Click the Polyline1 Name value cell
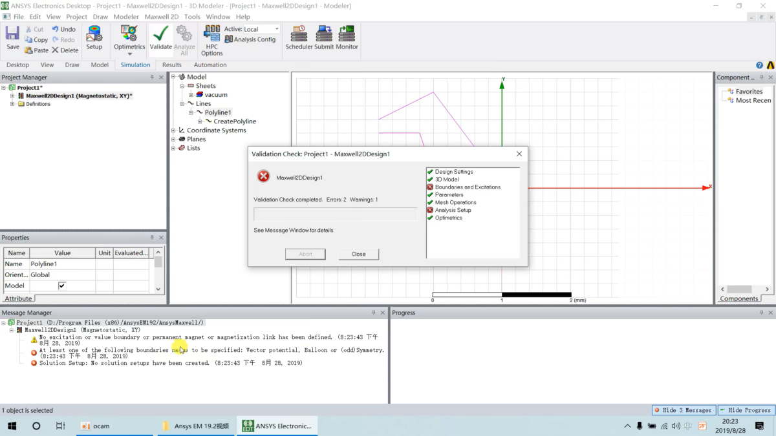This screenshot has width=776, height=436. pyautogui.click(x=62, y=264)
